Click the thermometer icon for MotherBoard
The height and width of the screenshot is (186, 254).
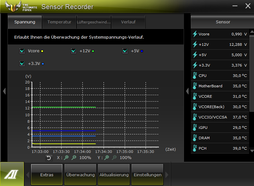195,86
